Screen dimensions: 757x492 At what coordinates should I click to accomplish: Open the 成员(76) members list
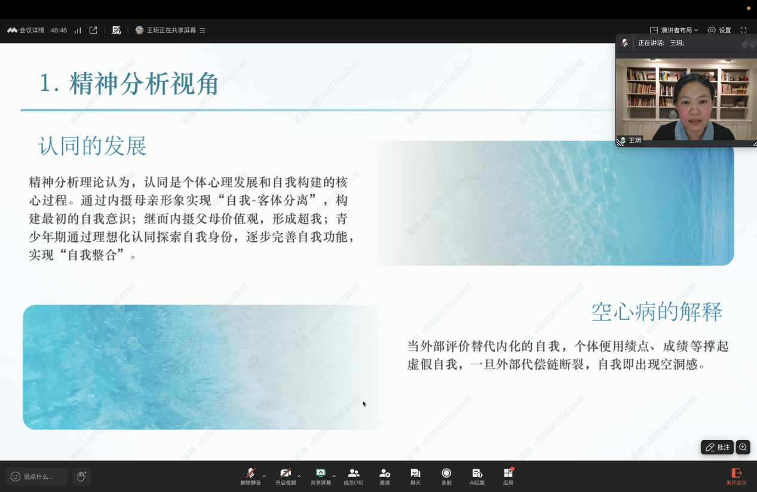tap(353, 476)
